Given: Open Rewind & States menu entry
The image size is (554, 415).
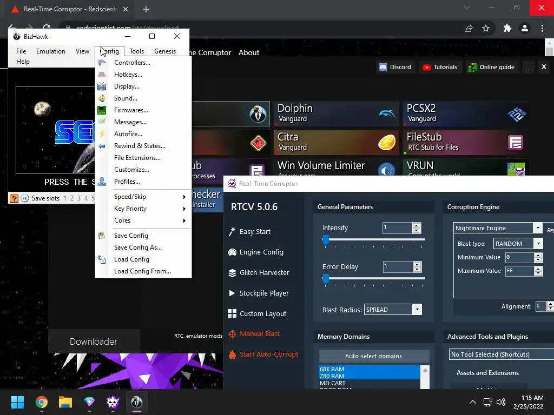Looking at the screenshot, I should [x=143, y=146].
